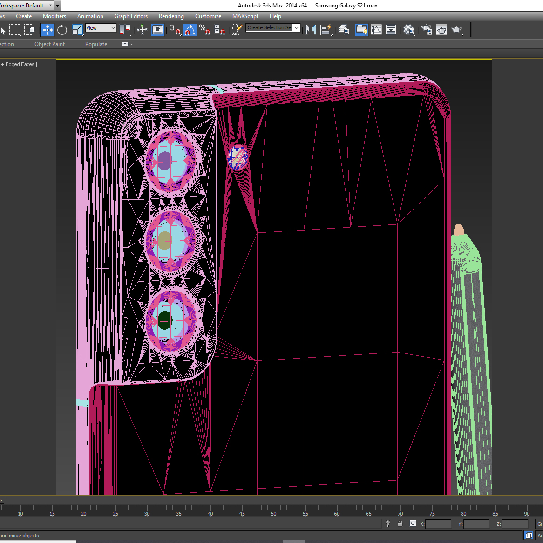Open the Material Editor

[409, 30]
